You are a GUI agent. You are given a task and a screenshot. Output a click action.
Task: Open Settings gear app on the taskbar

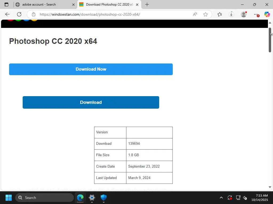coord(92,198)
